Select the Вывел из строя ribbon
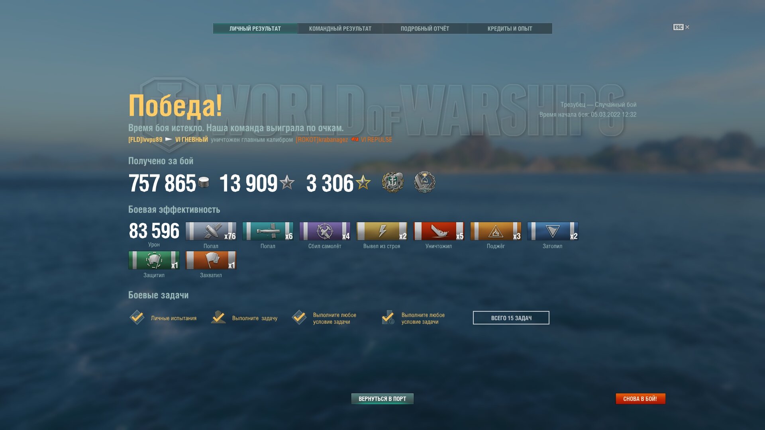Screen dimensions: 765x430 382,231
